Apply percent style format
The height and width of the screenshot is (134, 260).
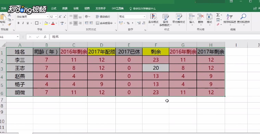tap(128, 23)
